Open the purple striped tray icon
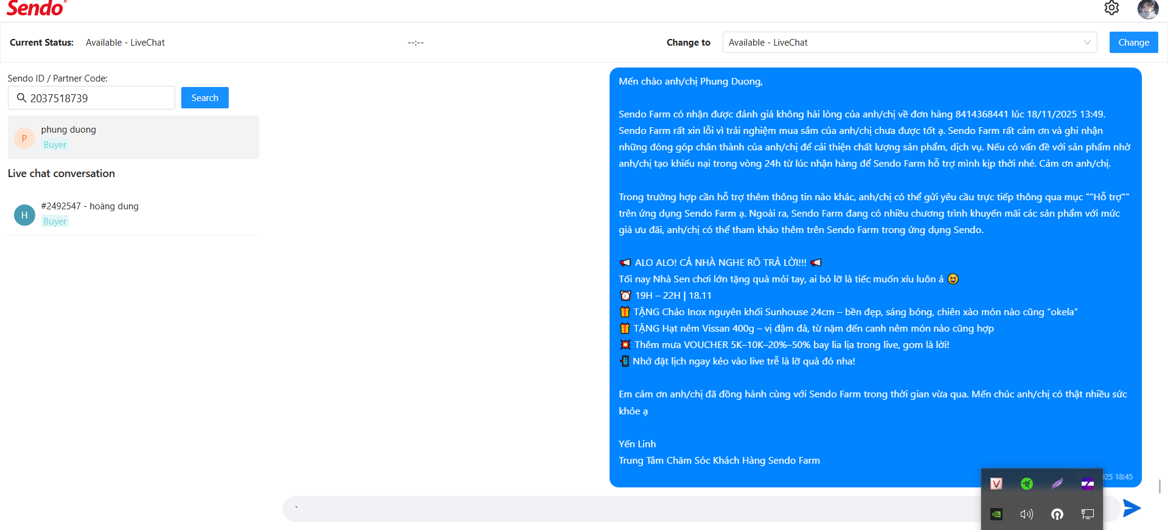1168x530 pixels. coord(1088,484)
